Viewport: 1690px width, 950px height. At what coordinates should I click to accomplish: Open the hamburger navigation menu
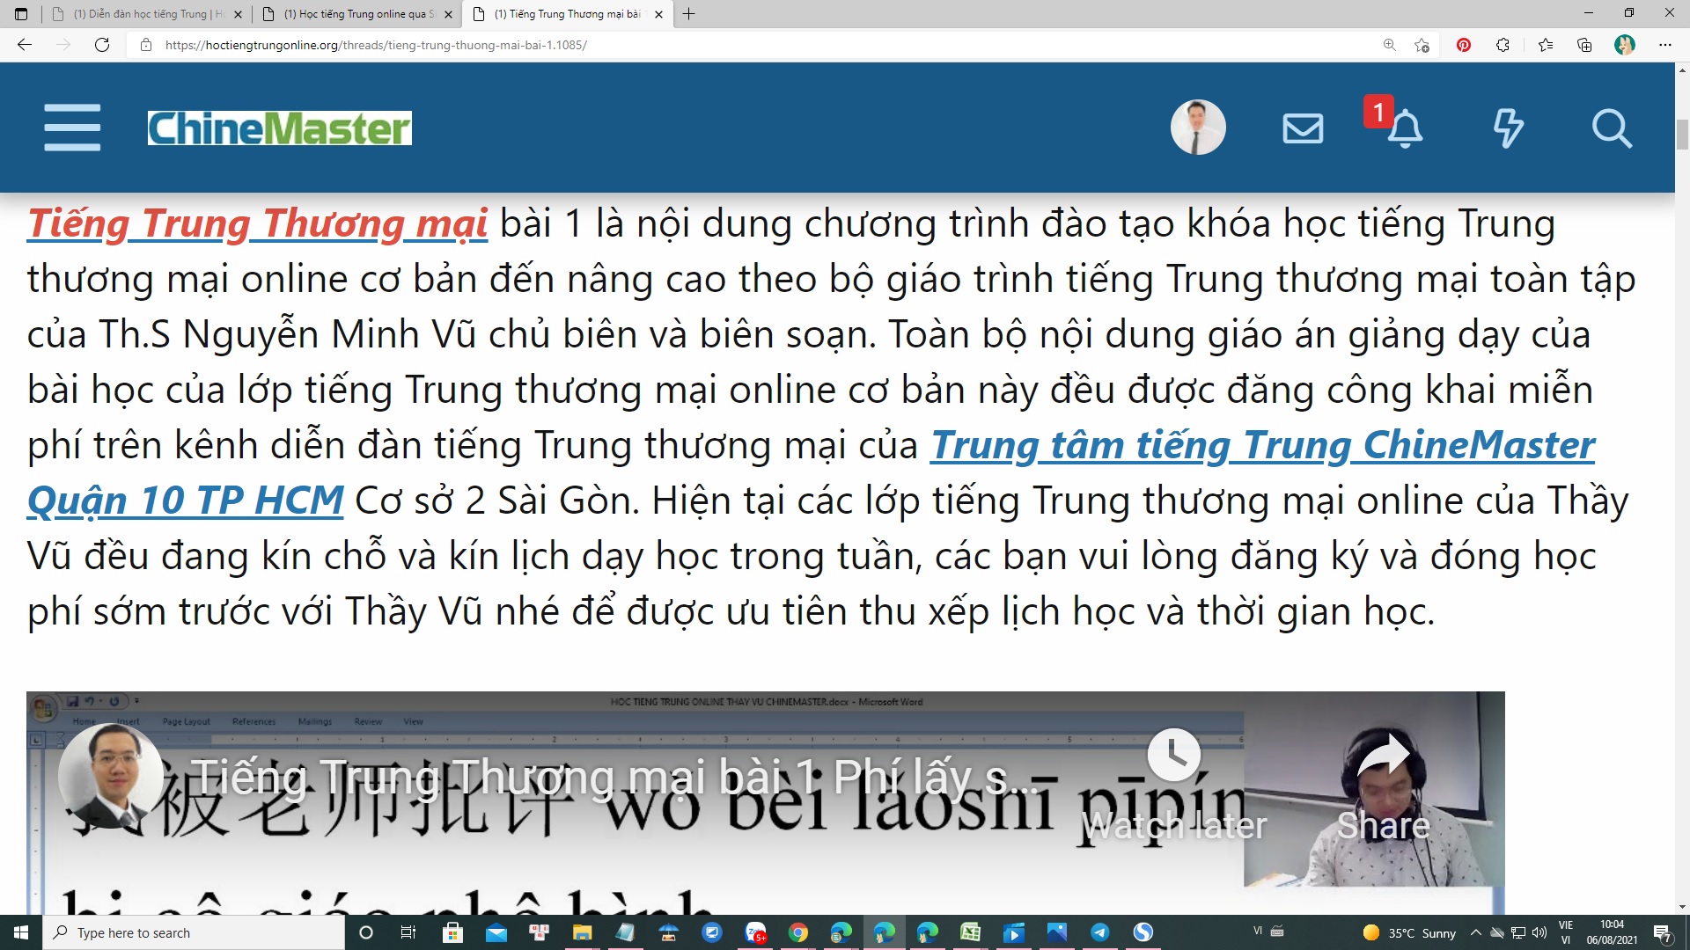(x=72, y=128)
